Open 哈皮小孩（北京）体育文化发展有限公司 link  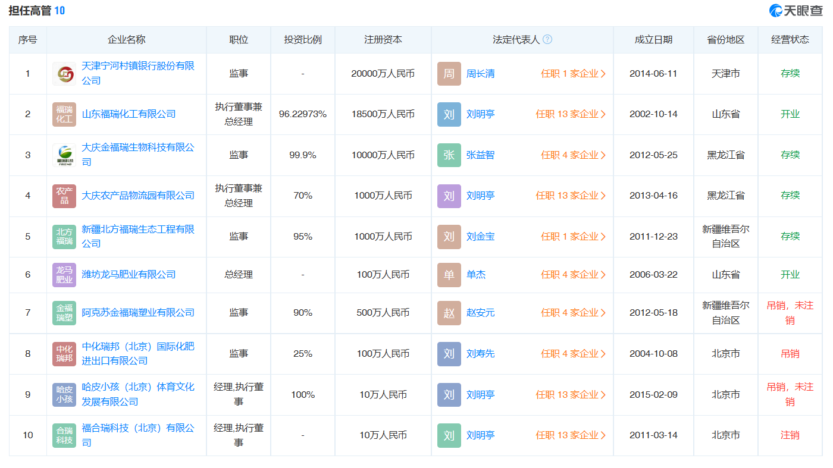tap(138, 394)
